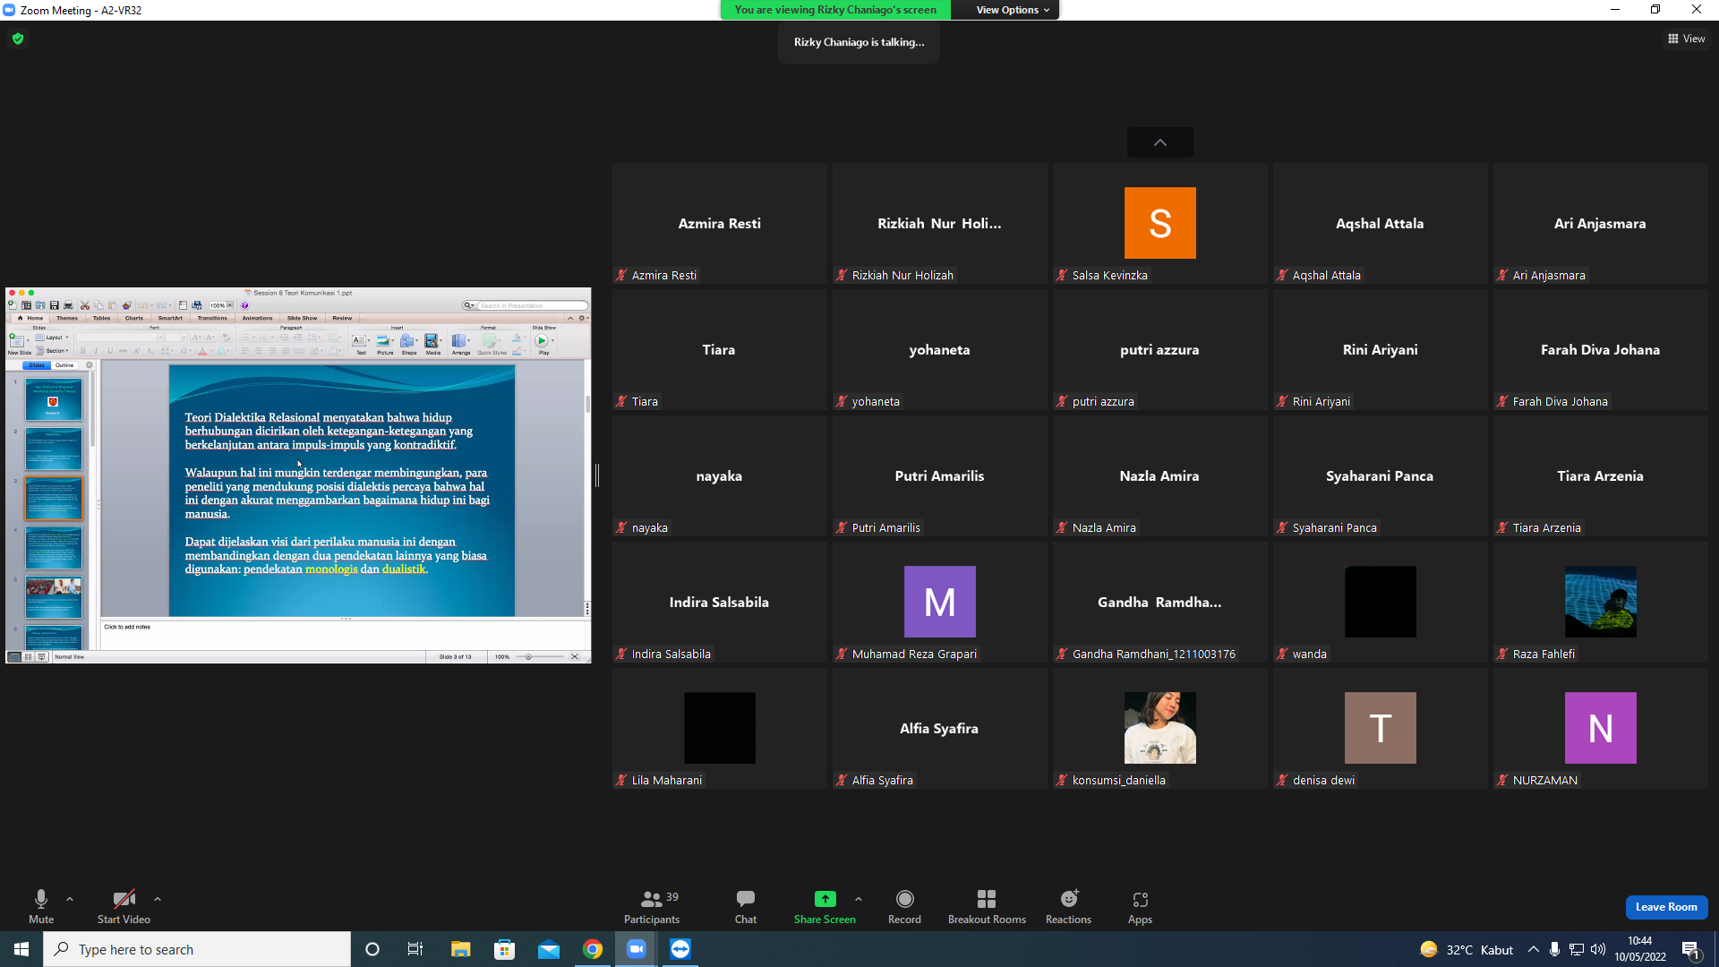
Task: Click the taskbar clock showing 10:44
Action: (x=1640, y=949)
